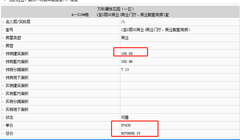Select the 房屋类型 label
This screenshot has height=140, width=240.
[x=13, y=38]
